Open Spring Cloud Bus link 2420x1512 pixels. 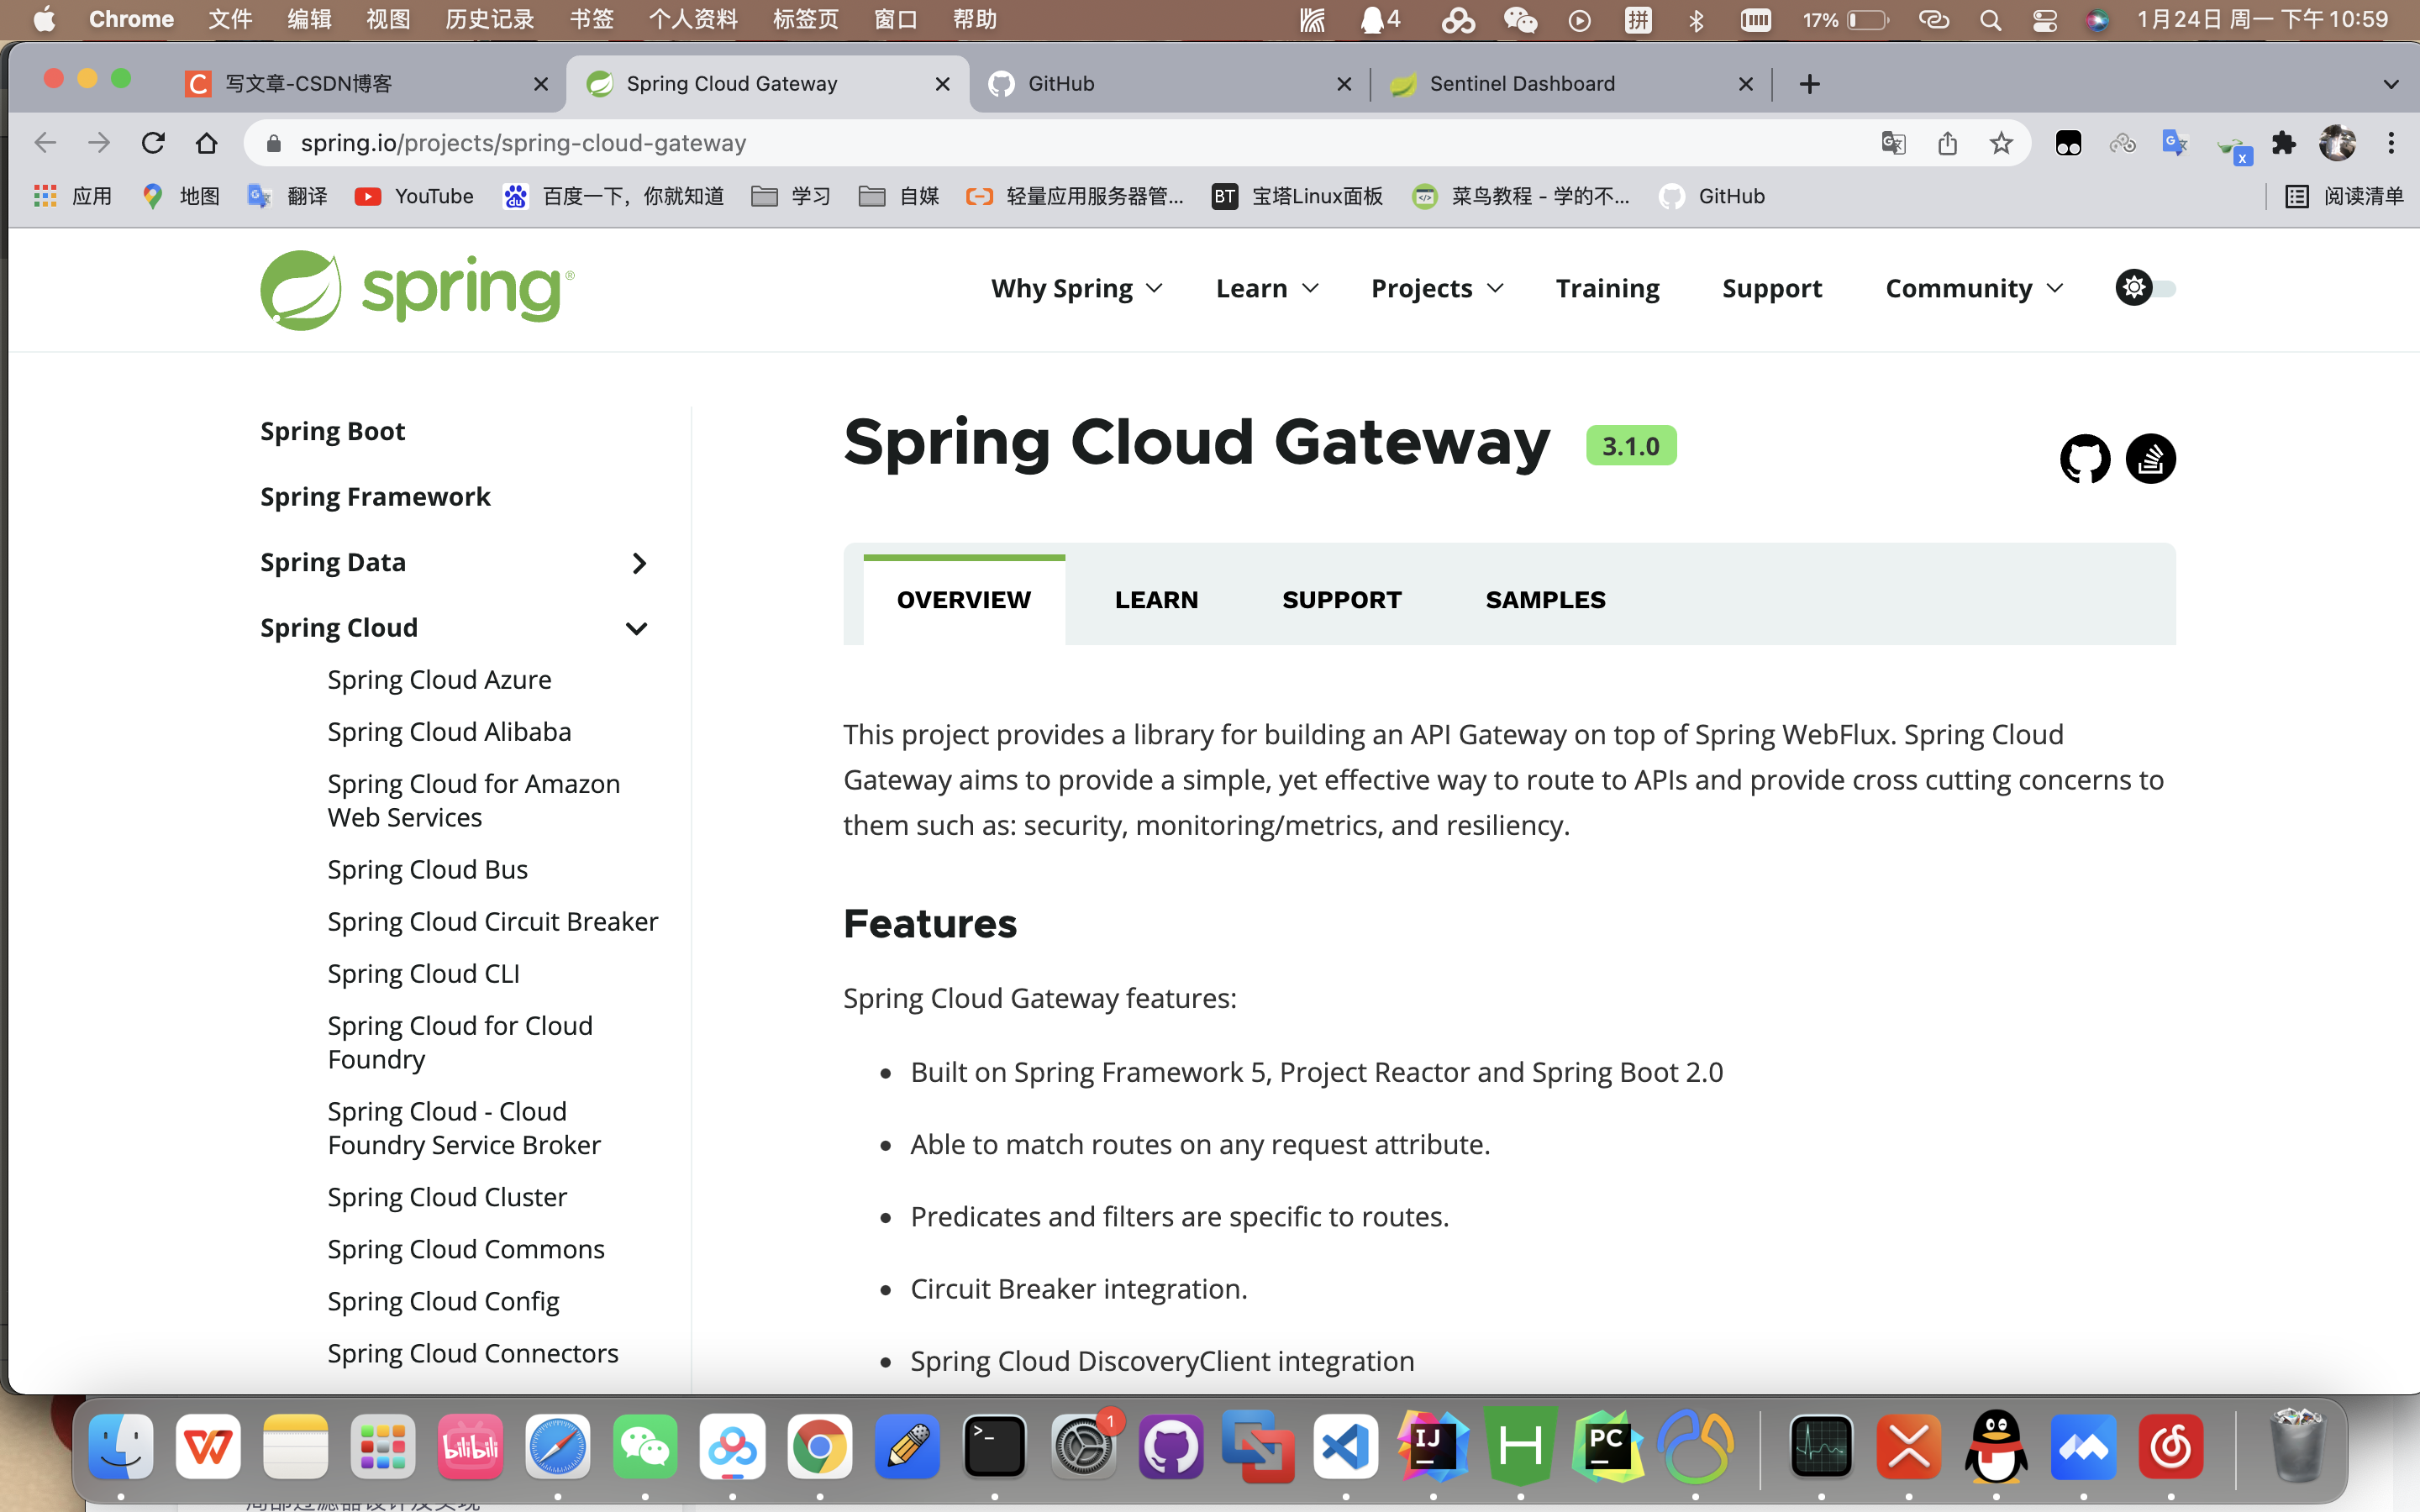point(427,869)
